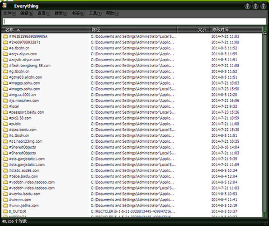The image size is (269, 226).
Task: Select folder icon of #www.jiathis.com
Action: point(5,206)
